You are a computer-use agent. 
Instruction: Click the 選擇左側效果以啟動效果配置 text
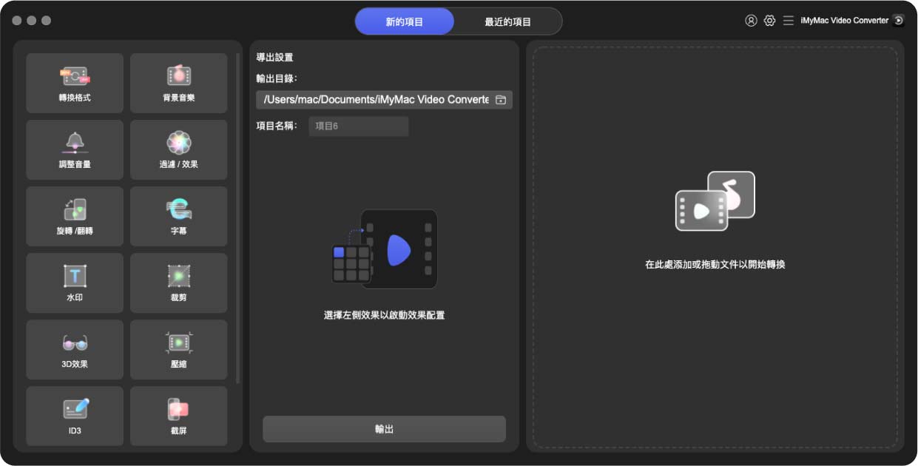point(384,315)
